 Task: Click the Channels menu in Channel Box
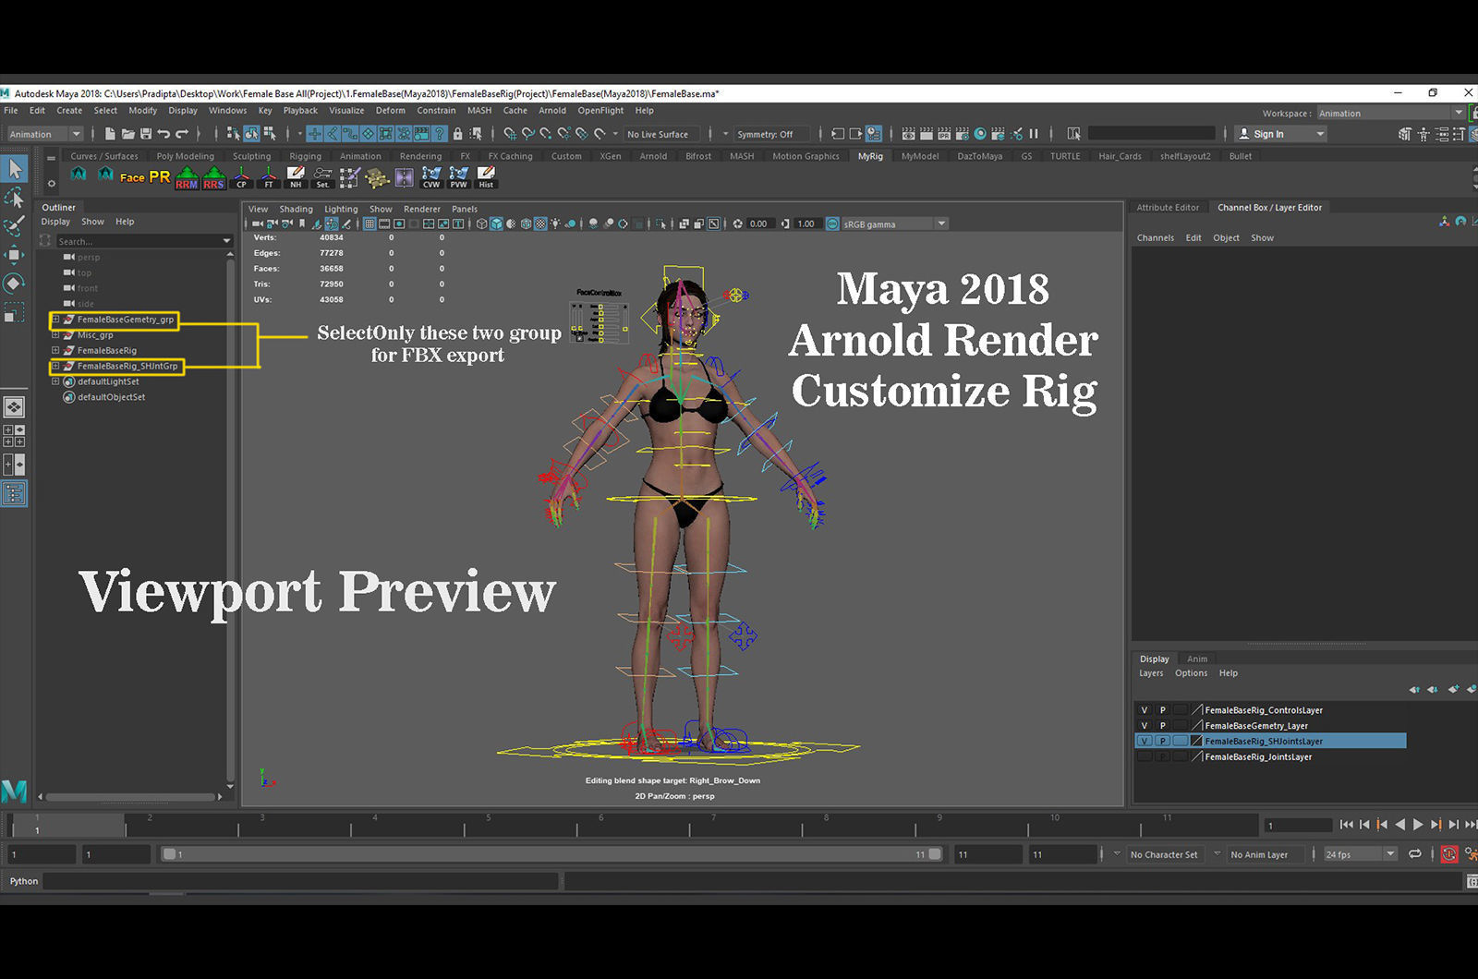coord(1155,238)
